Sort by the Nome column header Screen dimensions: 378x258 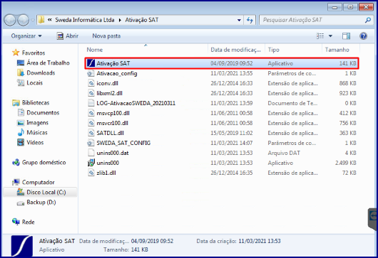[x=94, y=50]
